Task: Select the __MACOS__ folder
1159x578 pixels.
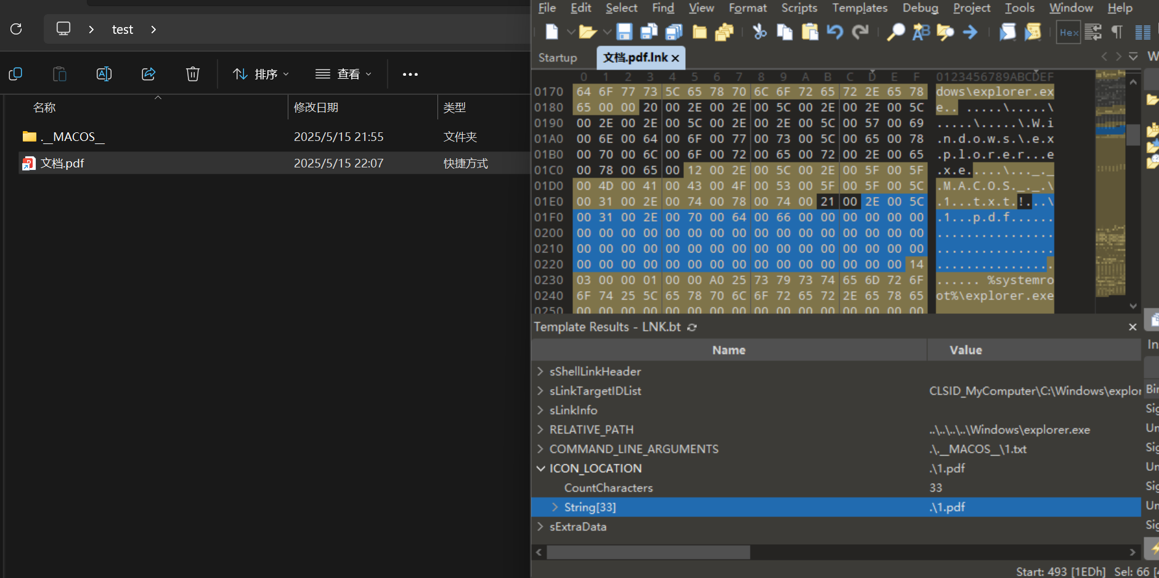Action: [x=73, y=137]
